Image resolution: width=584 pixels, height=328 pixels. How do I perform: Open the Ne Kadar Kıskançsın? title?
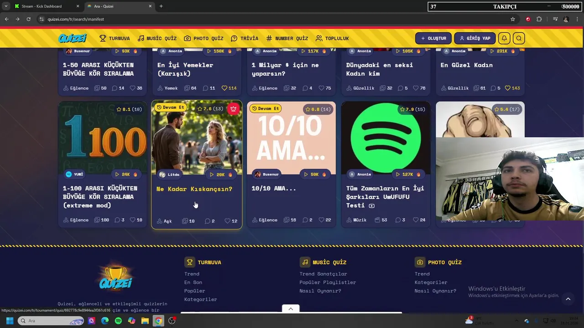tap(194, 189)
